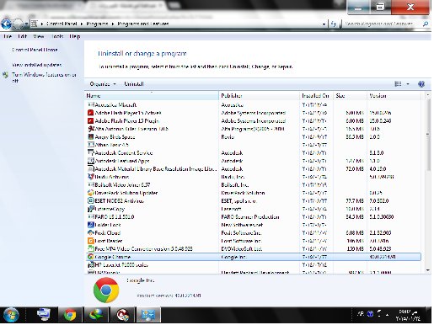Image resolution: width=434 pixels, height=325 pixels.
Task: Click the Refresh button beside address bar
Action: 334,24
